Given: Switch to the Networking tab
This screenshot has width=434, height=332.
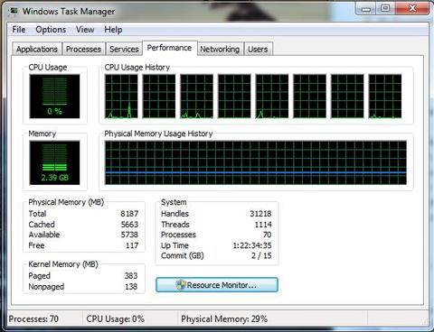Looking at the screenshot, I should coord(220,49).
